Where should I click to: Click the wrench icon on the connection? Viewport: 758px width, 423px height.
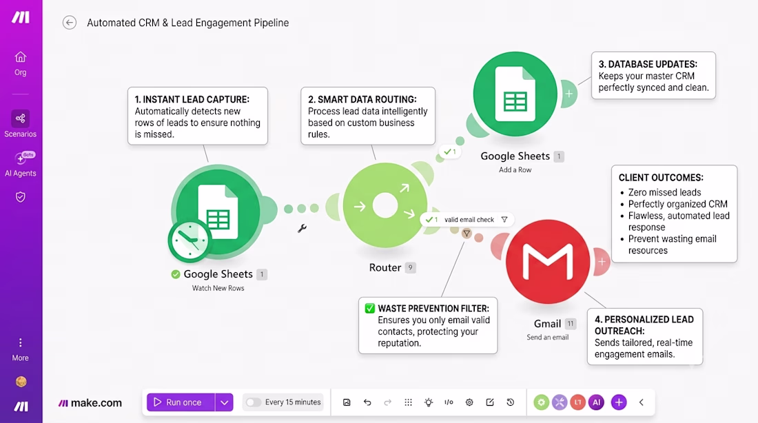[302, 228]
